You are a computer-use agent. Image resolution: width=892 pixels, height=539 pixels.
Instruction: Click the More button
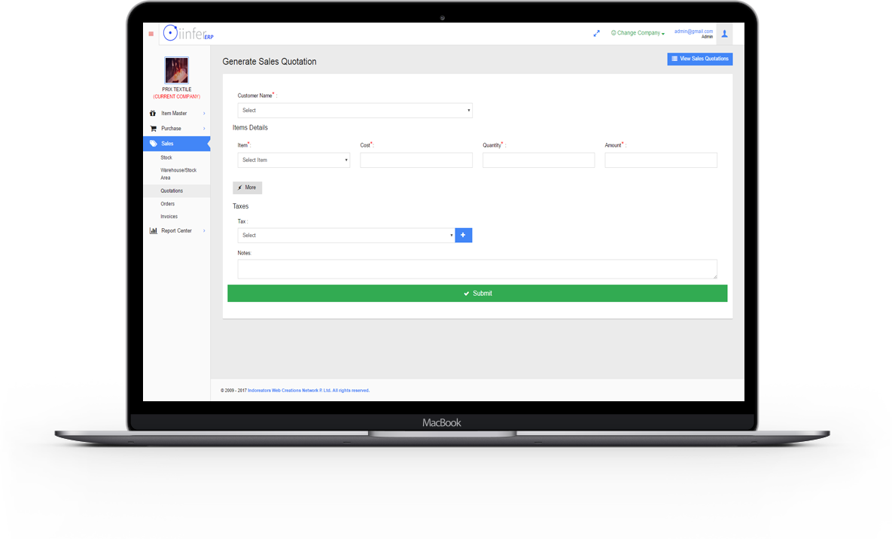coord(247,187)
